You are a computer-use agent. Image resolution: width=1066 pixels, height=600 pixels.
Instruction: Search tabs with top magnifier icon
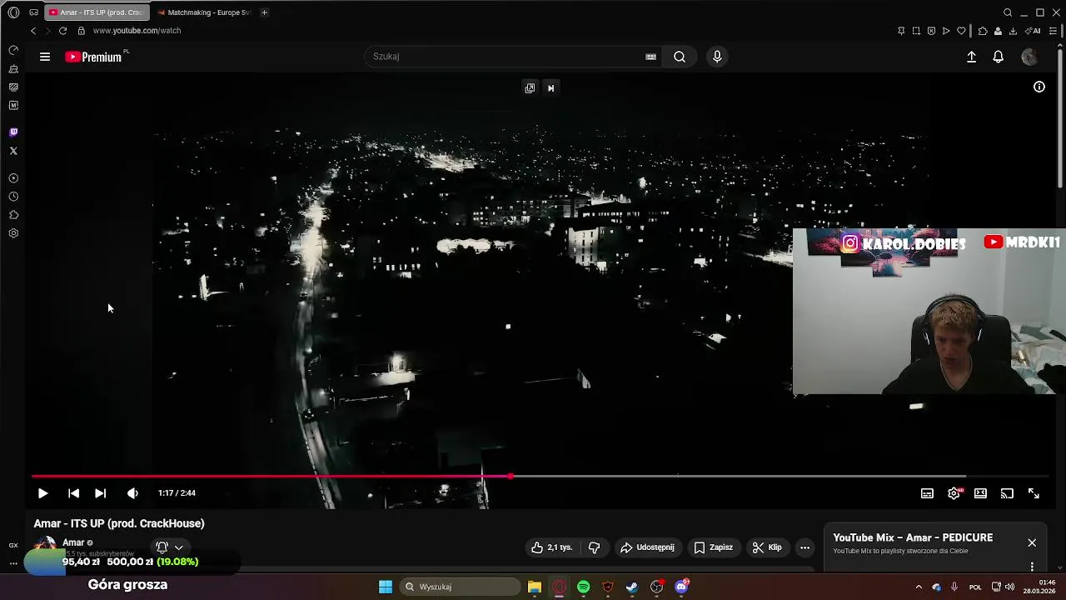(x=1008, y=12)
